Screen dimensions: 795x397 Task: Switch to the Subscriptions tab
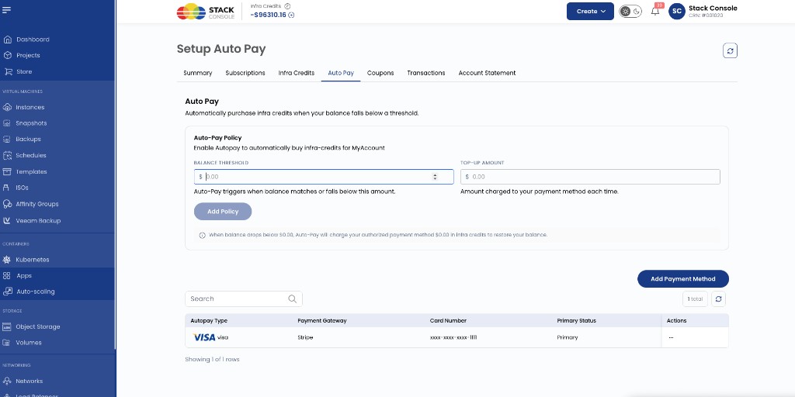pyautogui.click(x=245, y=73)
